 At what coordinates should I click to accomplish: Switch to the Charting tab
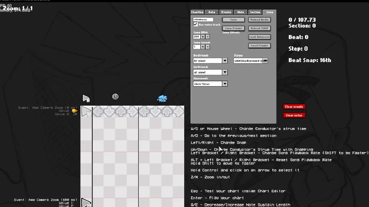coord(197,12)
